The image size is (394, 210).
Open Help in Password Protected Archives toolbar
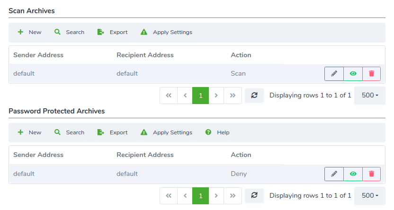tap(217, 132)
